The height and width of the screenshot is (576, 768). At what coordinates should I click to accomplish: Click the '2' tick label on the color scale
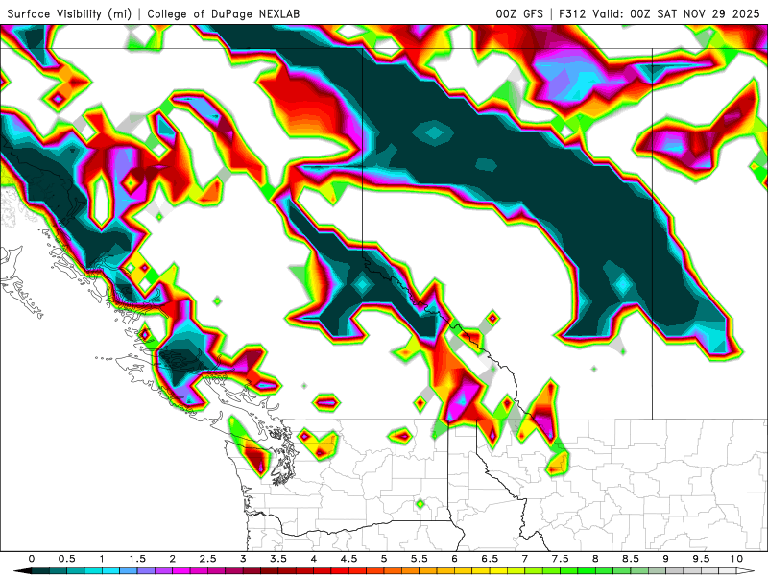point(173,559)
